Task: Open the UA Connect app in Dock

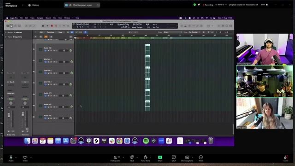Action: click(104, 141)
